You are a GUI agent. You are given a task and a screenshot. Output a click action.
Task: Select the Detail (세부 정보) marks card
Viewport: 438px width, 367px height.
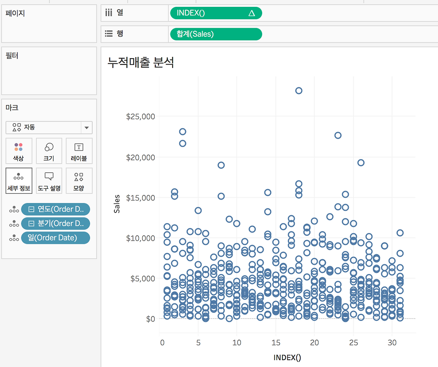pos(19,181)
